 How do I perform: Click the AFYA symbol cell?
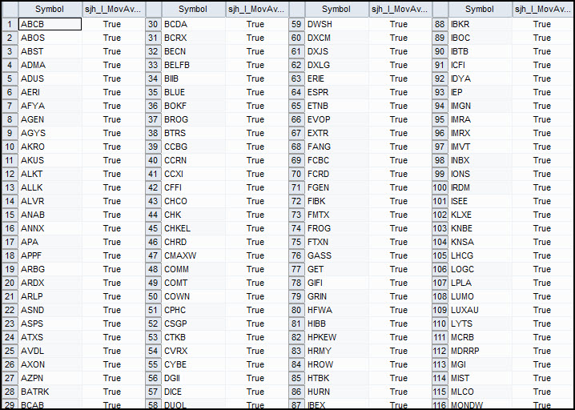pyautogui.click(x=50, y=106)
